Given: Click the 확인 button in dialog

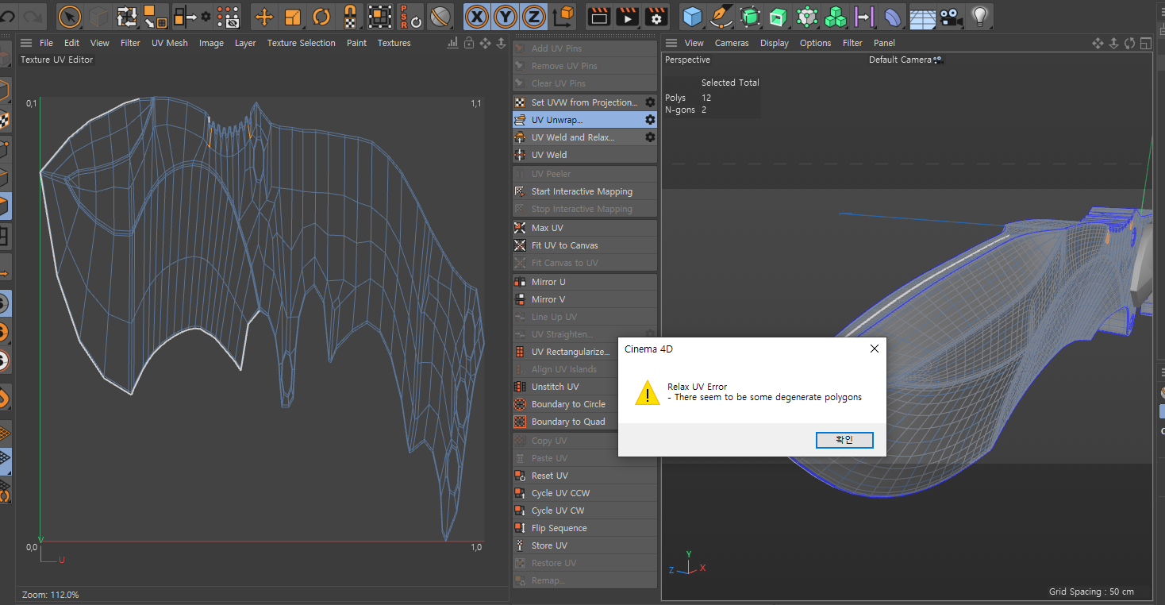Looking at the screenshot, I should [x=844, y=440].
